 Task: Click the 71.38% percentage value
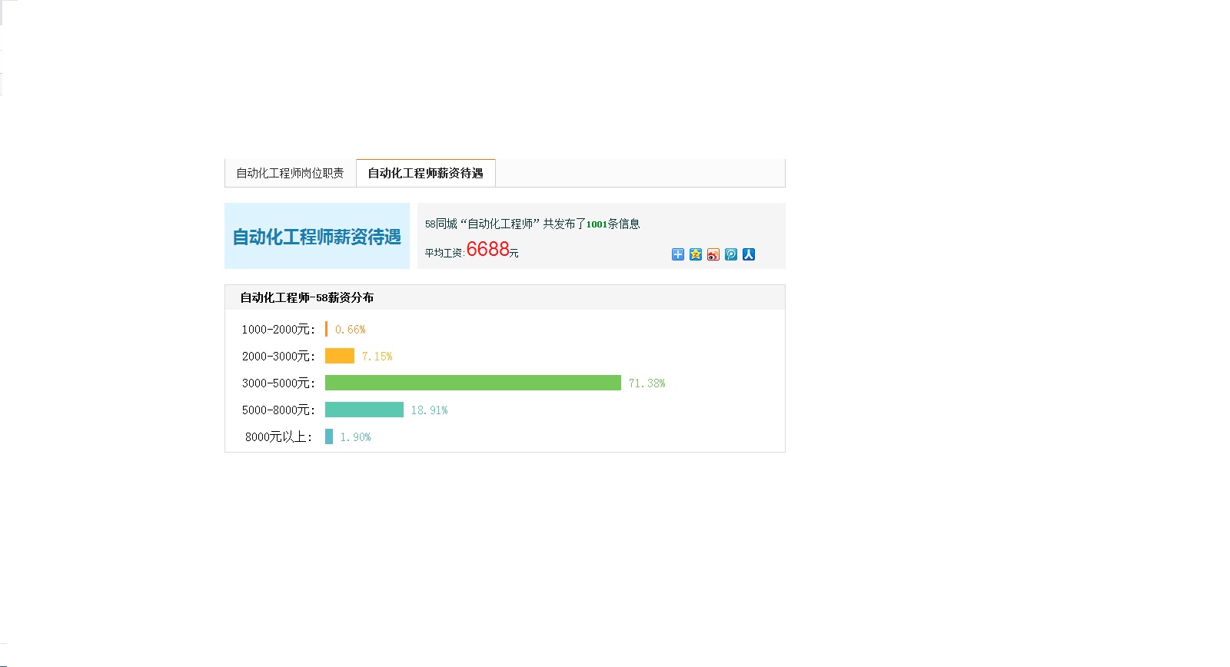tap(647, 383)
